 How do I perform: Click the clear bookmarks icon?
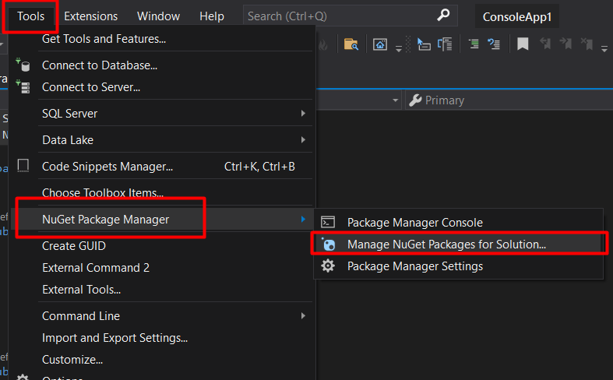tap(587, 44)
